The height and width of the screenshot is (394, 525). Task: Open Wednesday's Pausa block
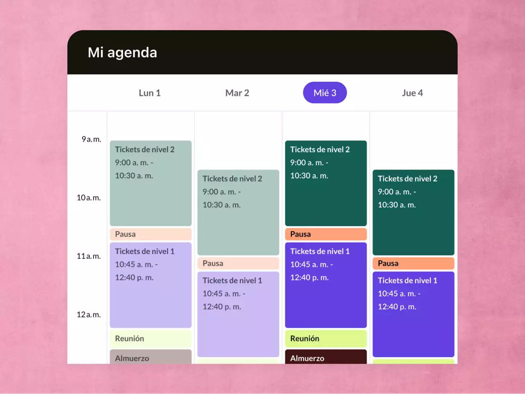326,234
